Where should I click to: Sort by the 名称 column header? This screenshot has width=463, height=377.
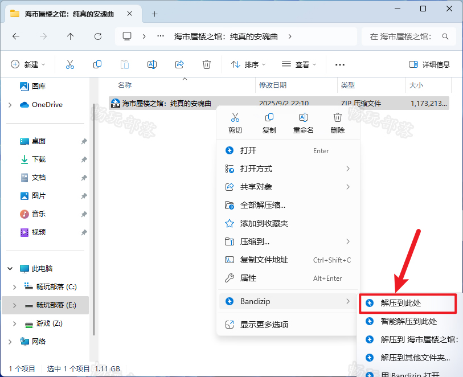(125, 85)
